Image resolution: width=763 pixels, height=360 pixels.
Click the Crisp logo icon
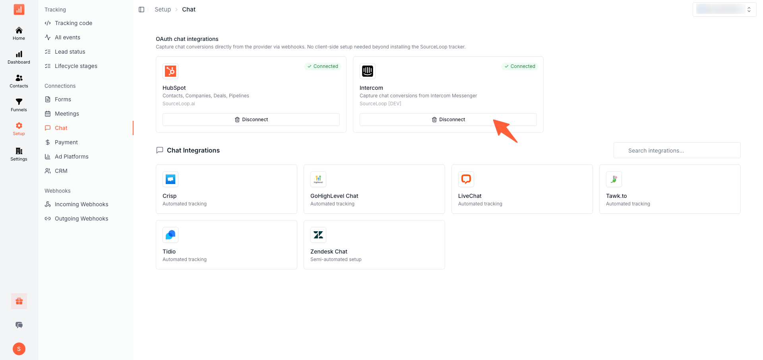(170, 179)
